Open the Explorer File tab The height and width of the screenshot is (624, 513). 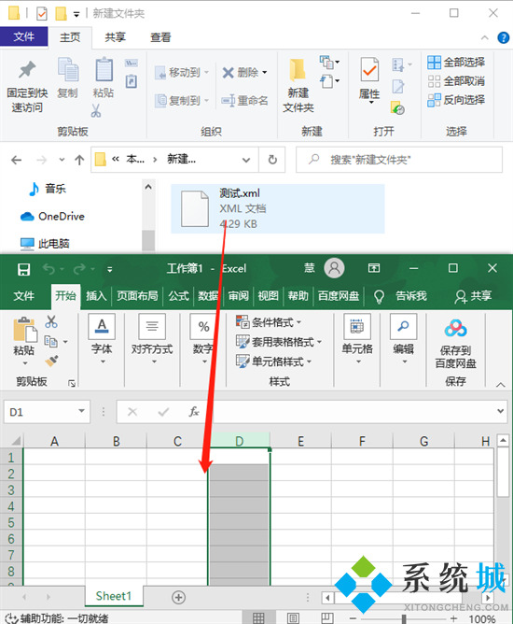(x=24, y=36)
